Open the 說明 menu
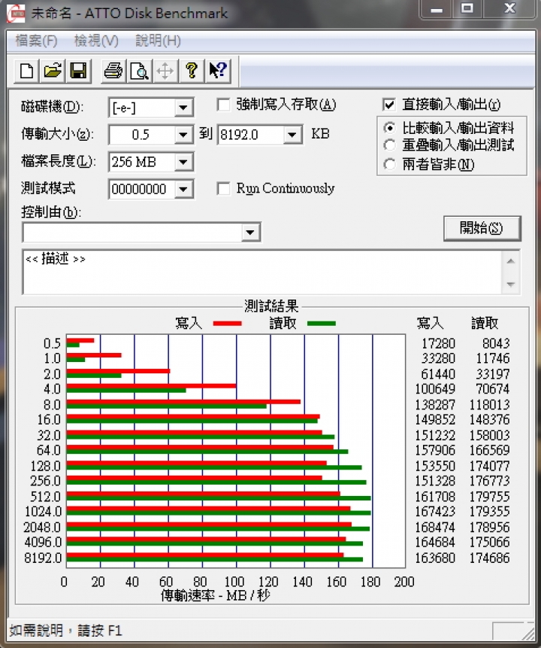The width and height of the screenshot is (541, 648). pos(158,41)
